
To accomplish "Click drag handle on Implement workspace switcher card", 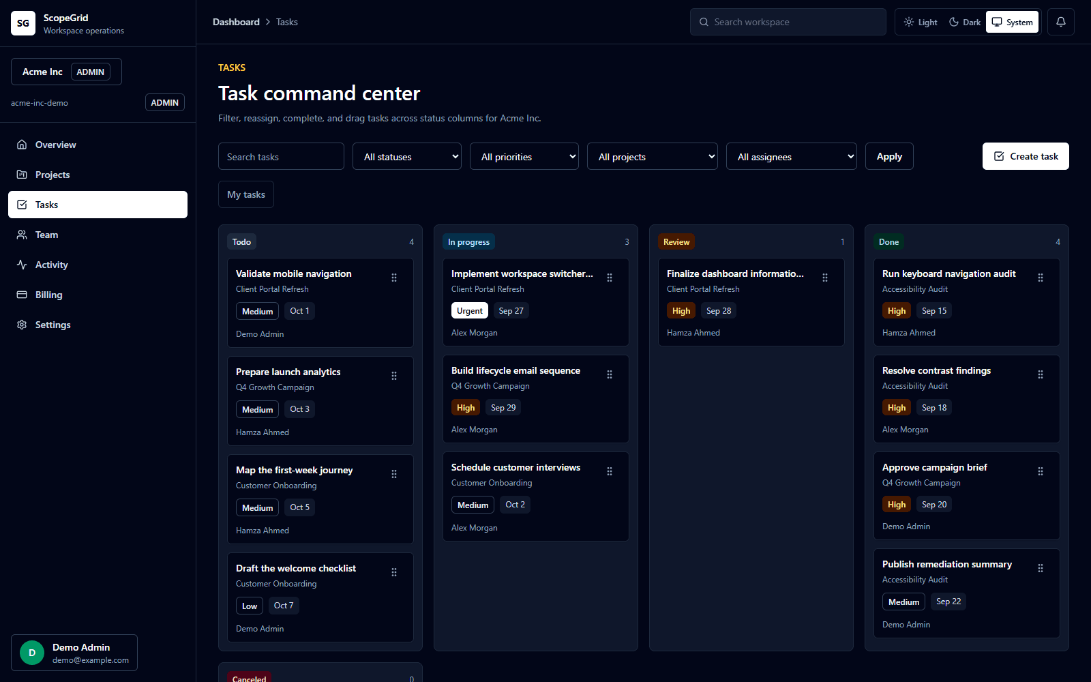I will [610, 278].
